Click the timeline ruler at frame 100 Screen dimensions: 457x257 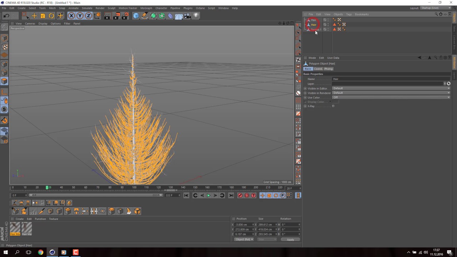134,187
